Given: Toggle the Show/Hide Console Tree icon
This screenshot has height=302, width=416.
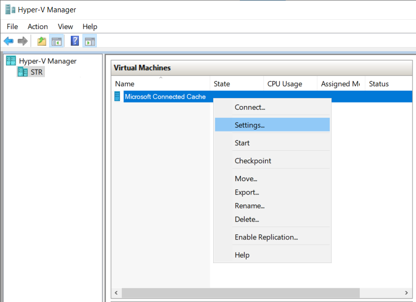Looking at the screenshot, I should tap(57, 41).
